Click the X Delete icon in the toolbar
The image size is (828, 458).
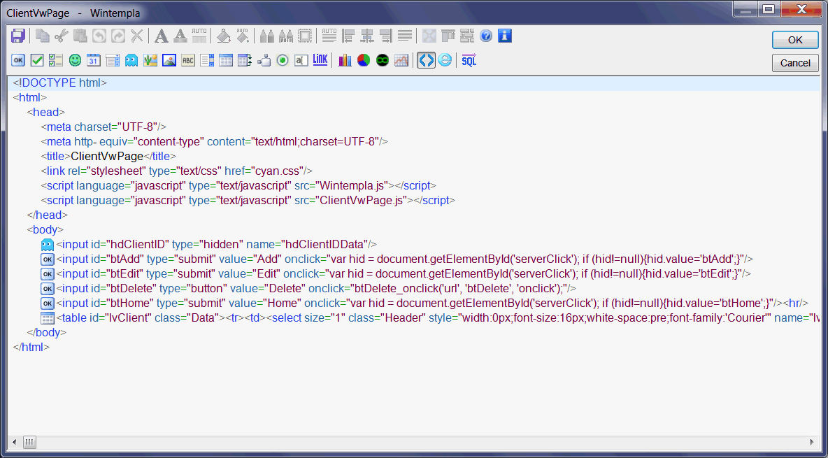click(137, 36)
